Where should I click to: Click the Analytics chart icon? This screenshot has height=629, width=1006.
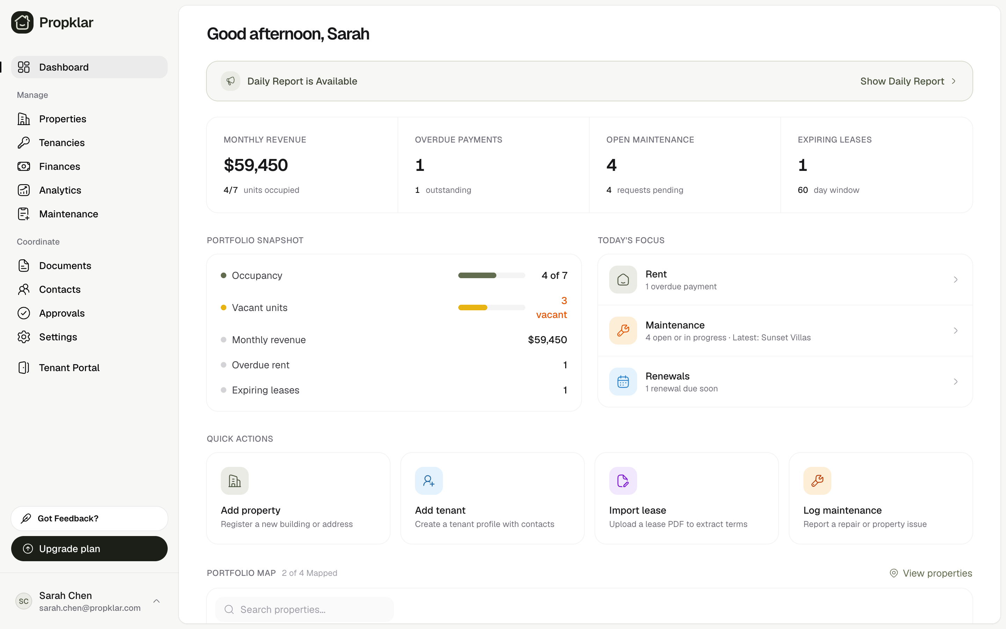tap(24, 190)
